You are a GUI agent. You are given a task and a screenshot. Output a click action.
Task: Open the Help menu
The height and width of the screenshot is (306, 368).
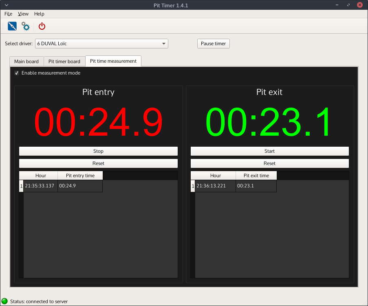pyautogui.click(x=39, y=14)
